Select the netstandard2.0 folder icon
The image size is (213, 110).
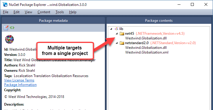click(122, 43)
